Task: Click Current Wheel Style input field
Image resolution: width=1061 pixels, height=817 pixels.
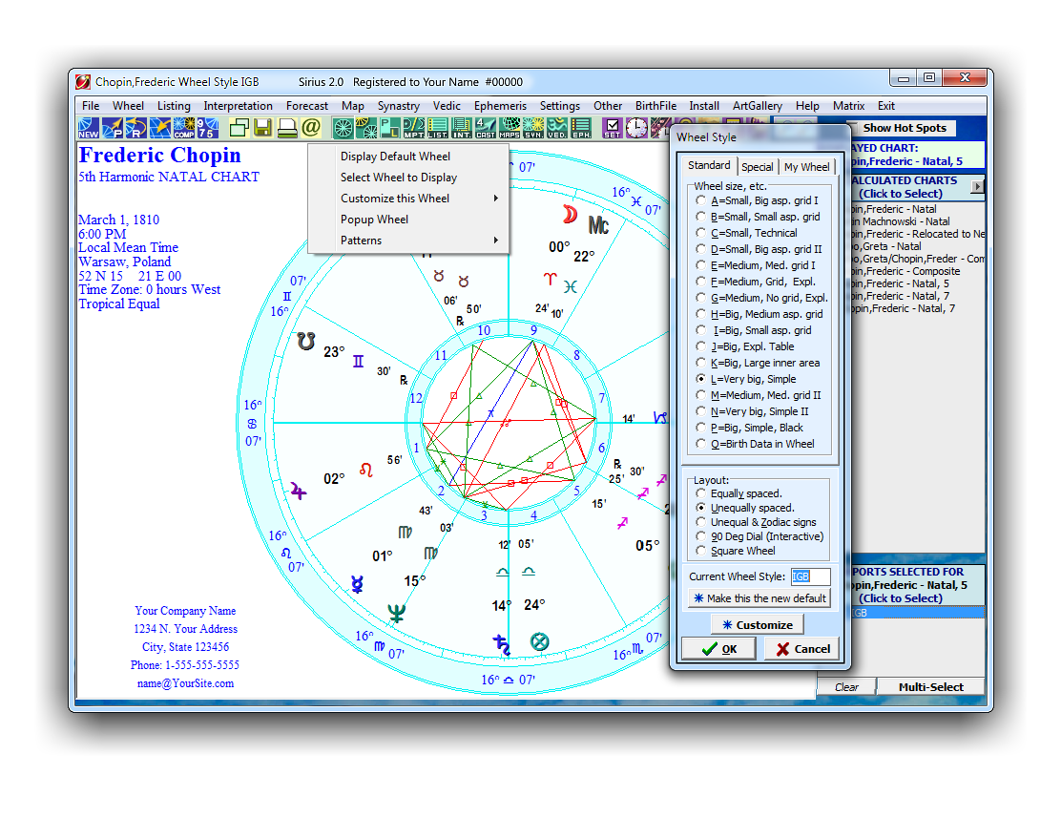Action: (810, 576)
